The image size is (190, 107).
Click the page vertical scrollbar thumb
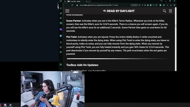tap(175, 26)
